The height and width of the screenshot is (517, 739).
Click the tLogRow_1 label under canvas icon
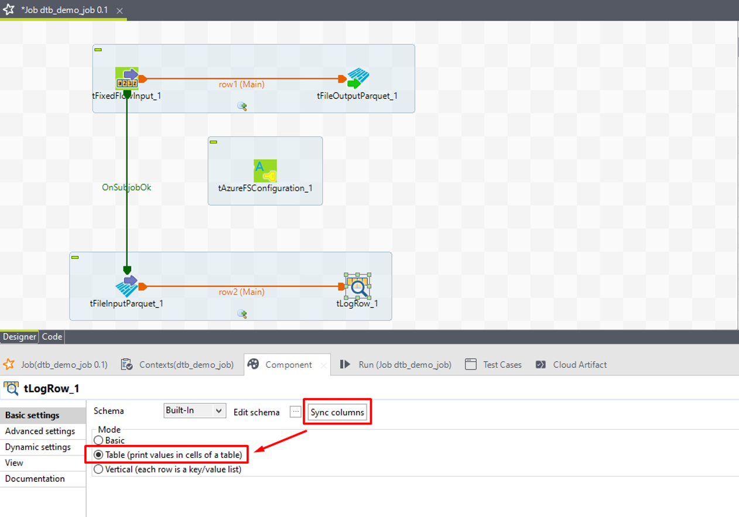(x=357, y=303)
